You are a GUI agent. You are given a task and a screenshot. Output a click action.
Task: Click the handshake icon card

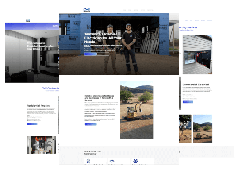(x=119, y=161)
